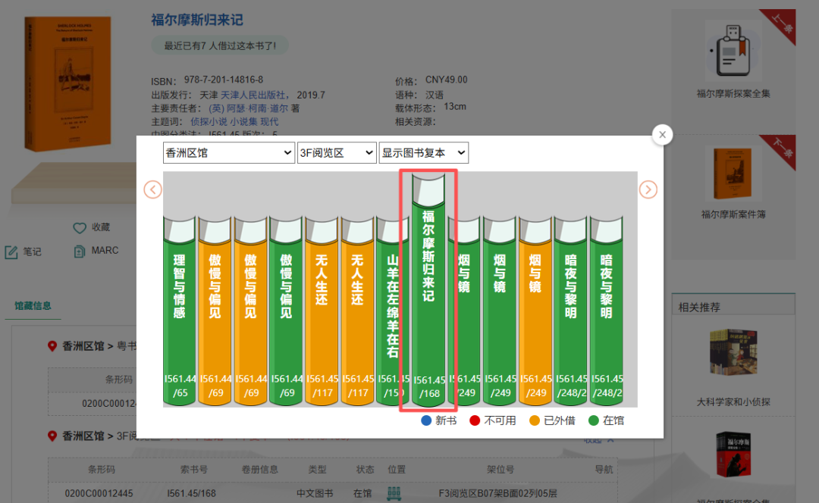Click price value CNY49.00
Image resolution: width=819 pixels, height=503 pixels.
click(x=446, y=80)
